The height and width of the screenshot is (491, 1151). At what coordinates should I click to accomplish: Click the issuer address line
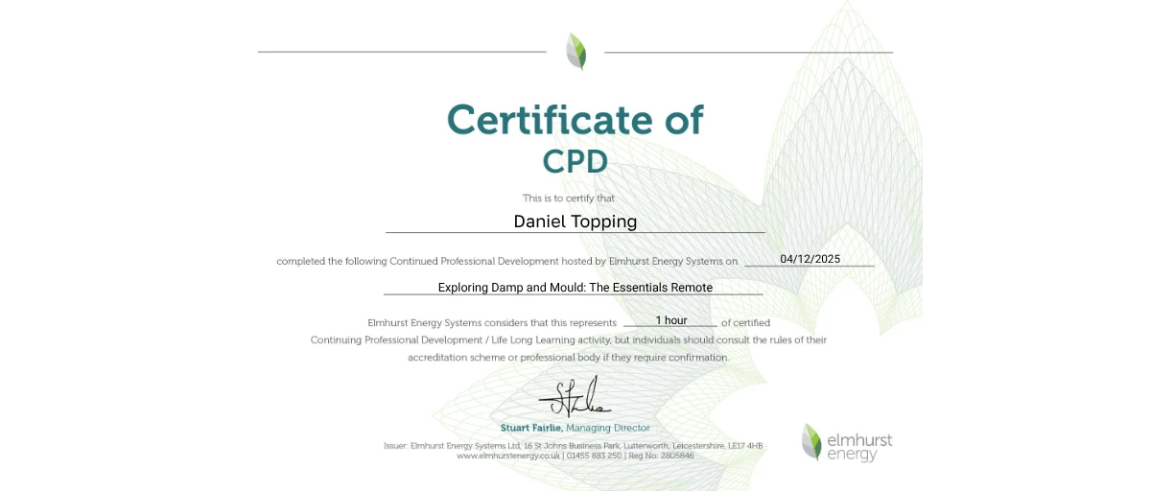575,446
